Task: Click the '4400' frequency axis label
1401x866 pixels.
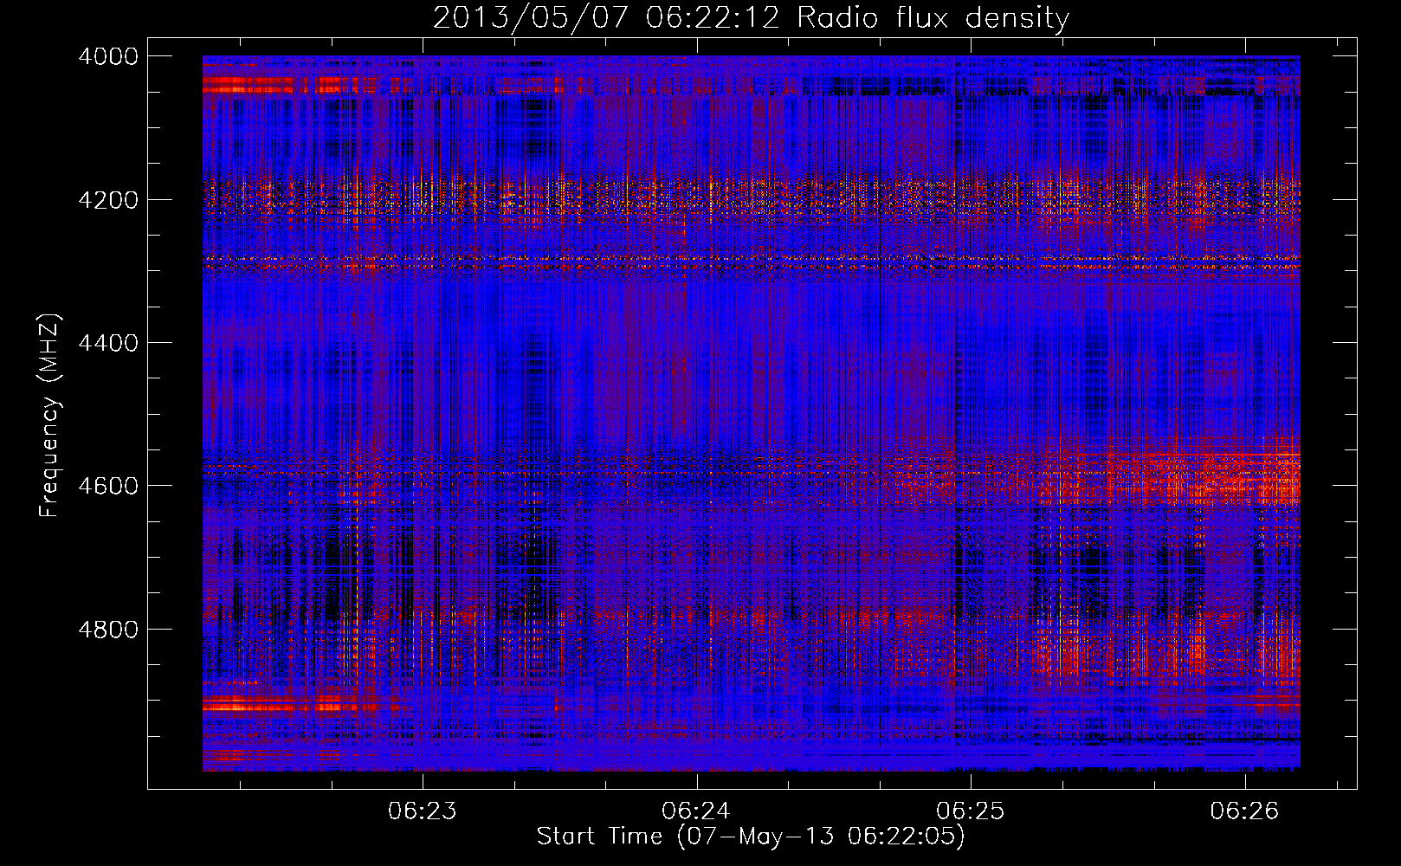Action: pyautogui.click(x=108, y=343)
